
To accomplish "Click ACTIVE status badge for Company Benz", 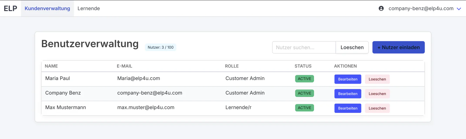I will click(x=304, y=93).
